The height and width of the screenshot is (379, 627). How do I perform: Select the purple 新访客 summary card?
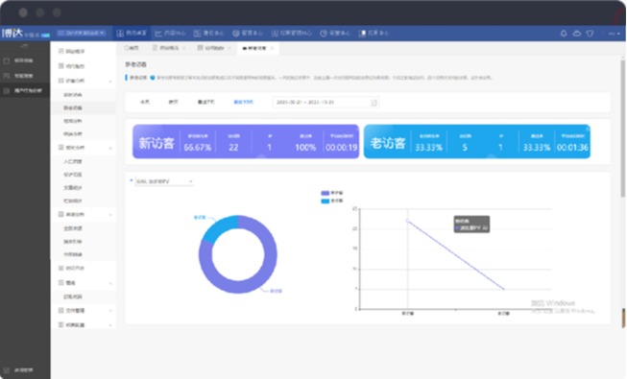pos(246,142)
